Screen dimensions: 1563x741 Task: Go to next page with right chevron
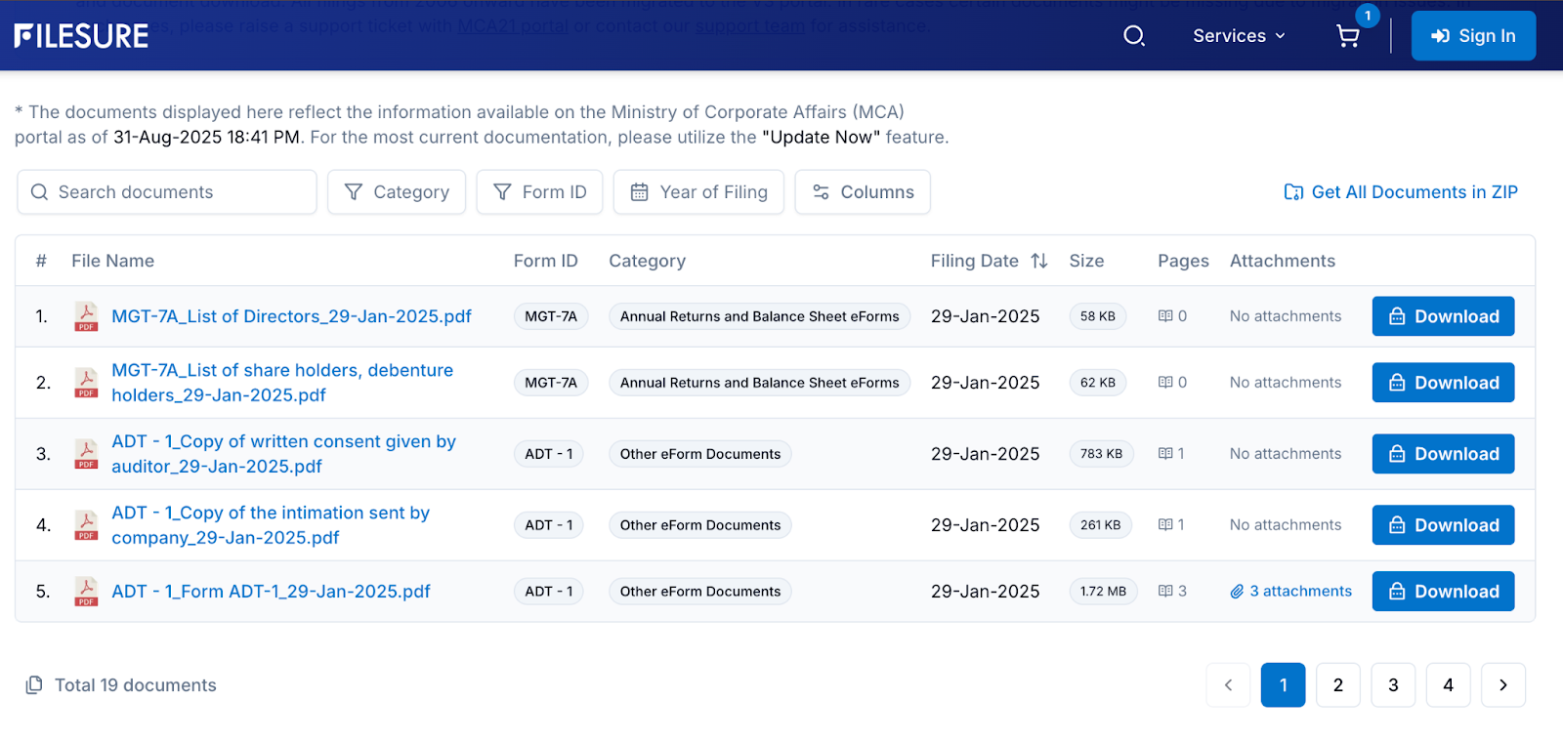tap(1502, 685)
